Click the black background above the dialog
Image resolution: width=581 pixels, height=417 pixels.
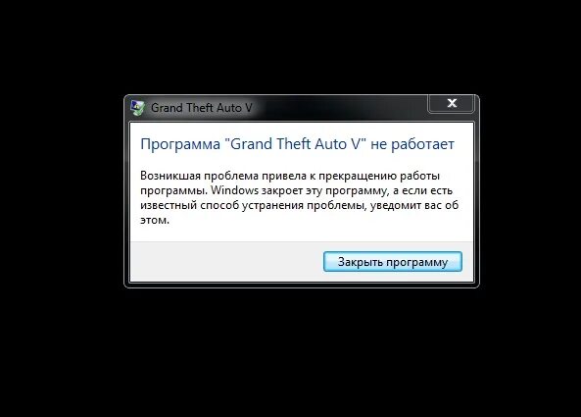click(290, 46)
